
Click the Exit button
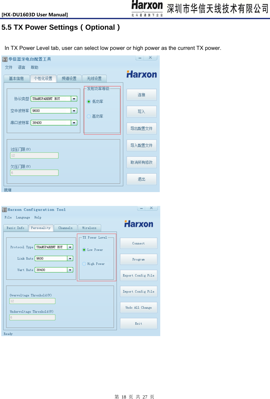[x=139, y=323]
